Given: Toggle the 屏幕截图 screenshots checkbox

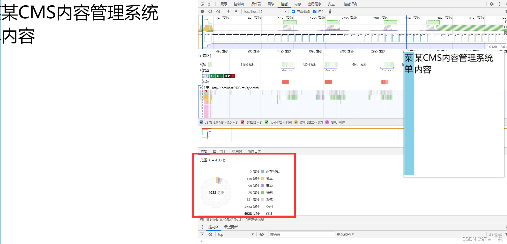Looking at the screenshot, I should [x=293, y=11].
